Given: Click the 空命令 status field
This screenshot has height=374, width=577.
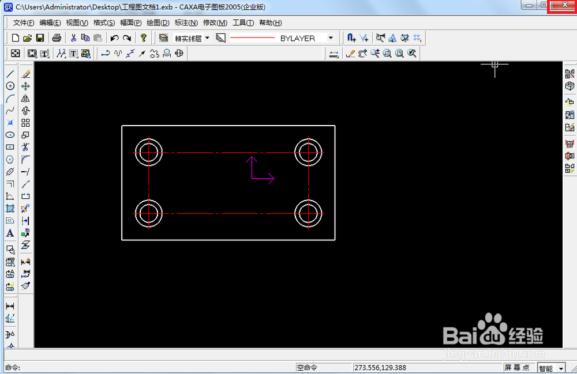Looking at the screenshot, I should 324,368.
